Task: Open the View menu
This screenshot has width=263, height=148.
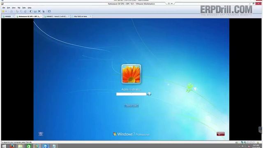Action: (14, 8)
